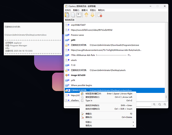The width and height of the screenshot is (172, 135).
Task: Expand the 高级(A) submenu in the context menu
Action: (x=108, y=126)
